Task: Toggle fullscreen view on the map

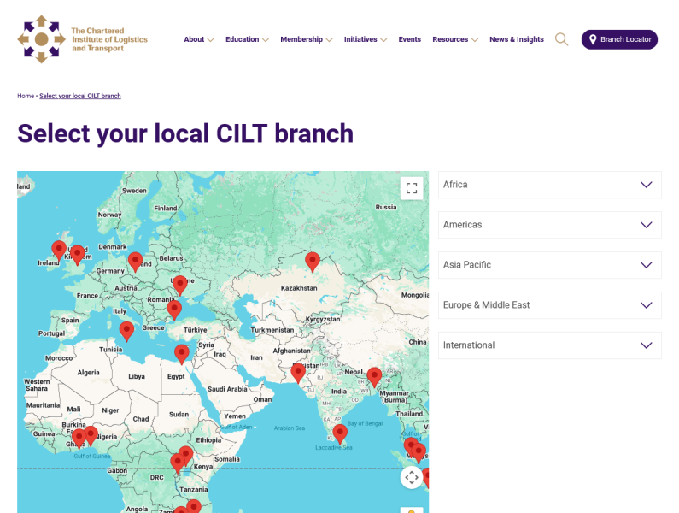Action: coord(412,188)
